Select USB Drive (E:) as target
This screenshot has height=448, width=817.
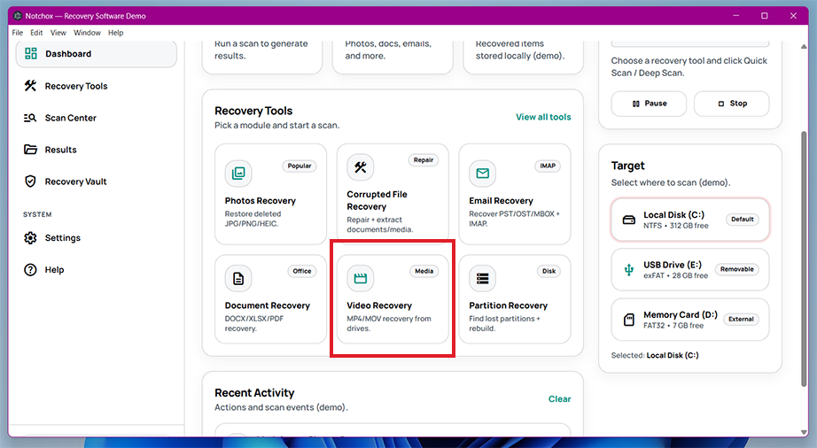pos(690,269)
